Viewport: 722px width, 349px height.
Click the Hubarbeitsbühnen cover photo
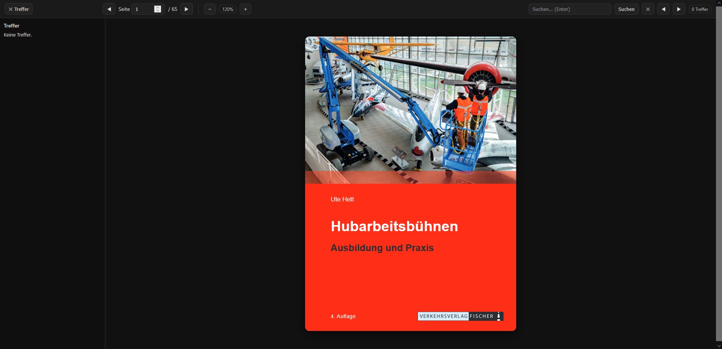coord(410,110)
